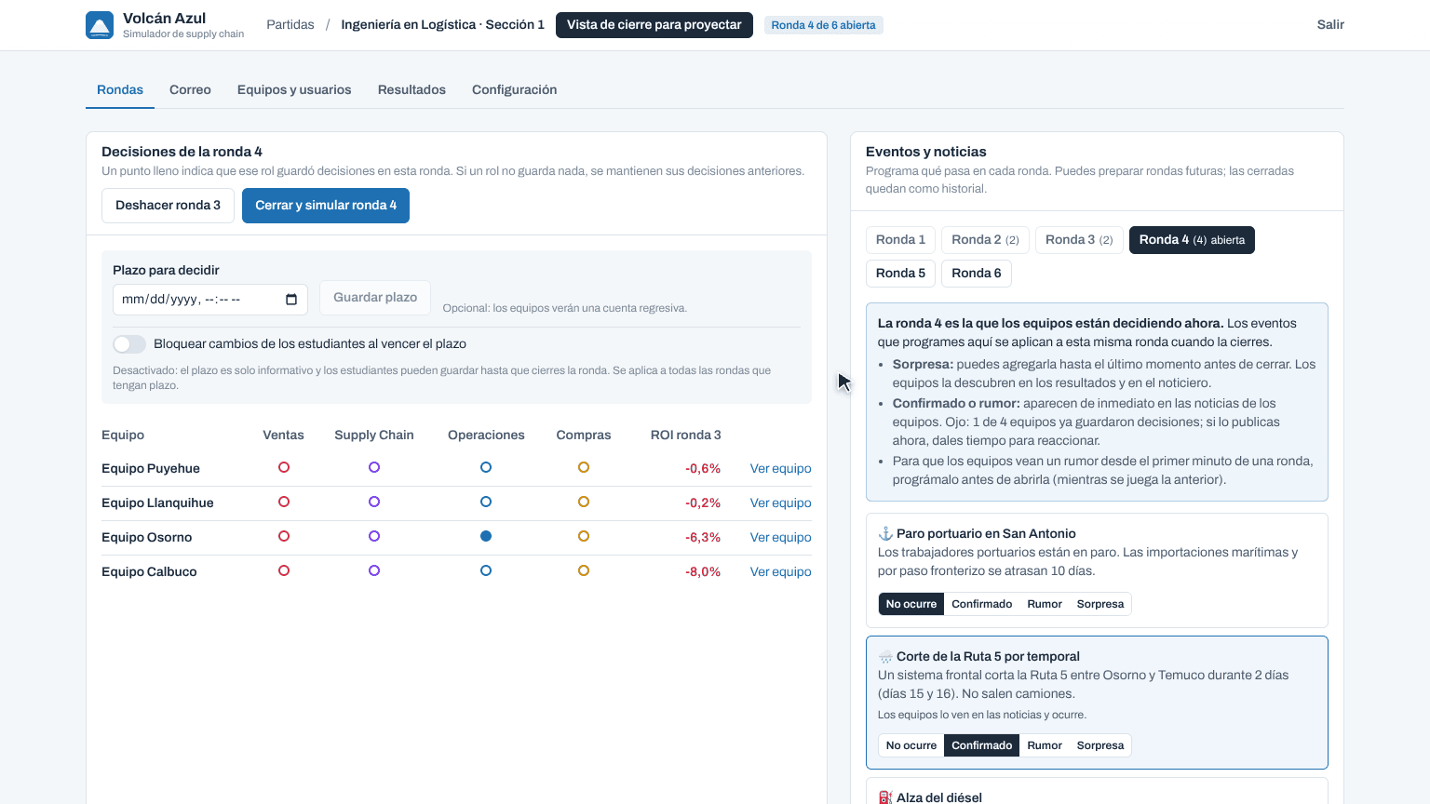This screenshot has height=804, width=1430.
Task: Click the anchor icon of Paro portuario
Action: click(x=885, y=533)
